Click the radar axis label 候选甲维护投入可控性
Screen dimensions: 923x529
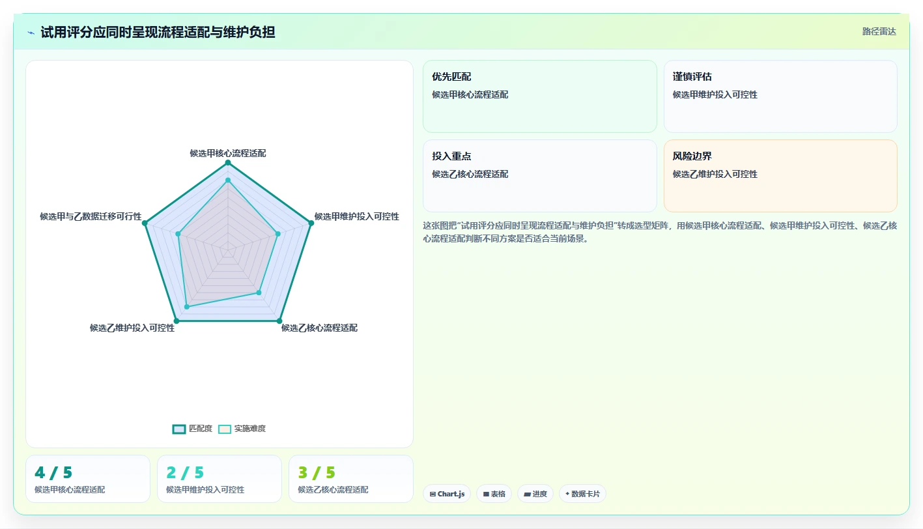pyautogui.click(x=357, y=216)
